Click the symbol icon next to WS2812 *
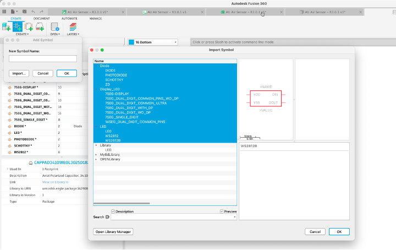 tap(9, 152)
